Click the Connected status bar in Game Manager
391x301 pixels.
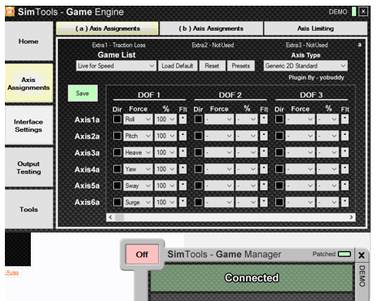252,278
